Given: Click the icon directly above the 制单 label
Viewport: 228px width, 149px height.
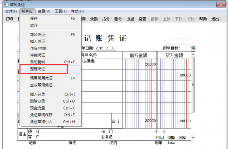Looking at the screenshot, I should pos(160,138).
